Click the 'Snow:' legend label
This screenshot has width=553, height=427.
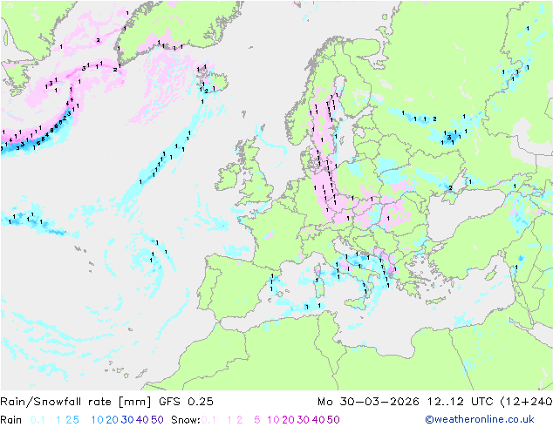pos(186,420)
